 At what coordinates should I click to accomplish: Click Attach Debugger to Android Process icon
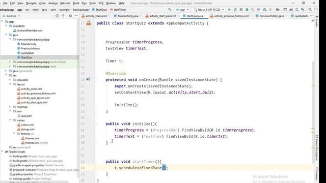pos(265,10)
